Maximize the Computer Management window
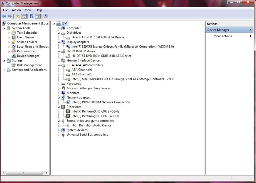Viewport: 256px width, 183px height. [238, 2]
